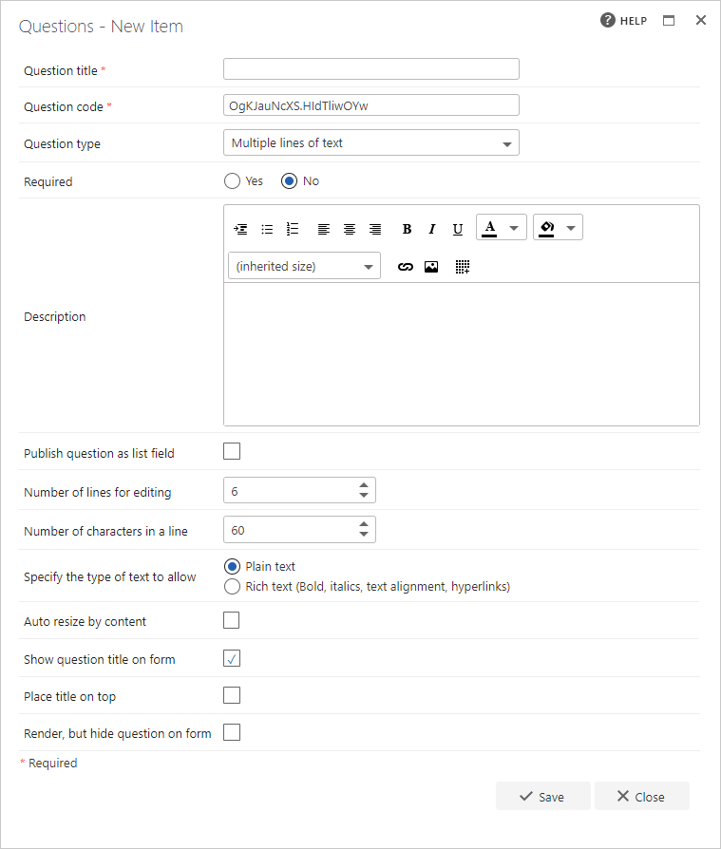Check Publish question as list field
This screenshot has height=849, width=721.
232,451
